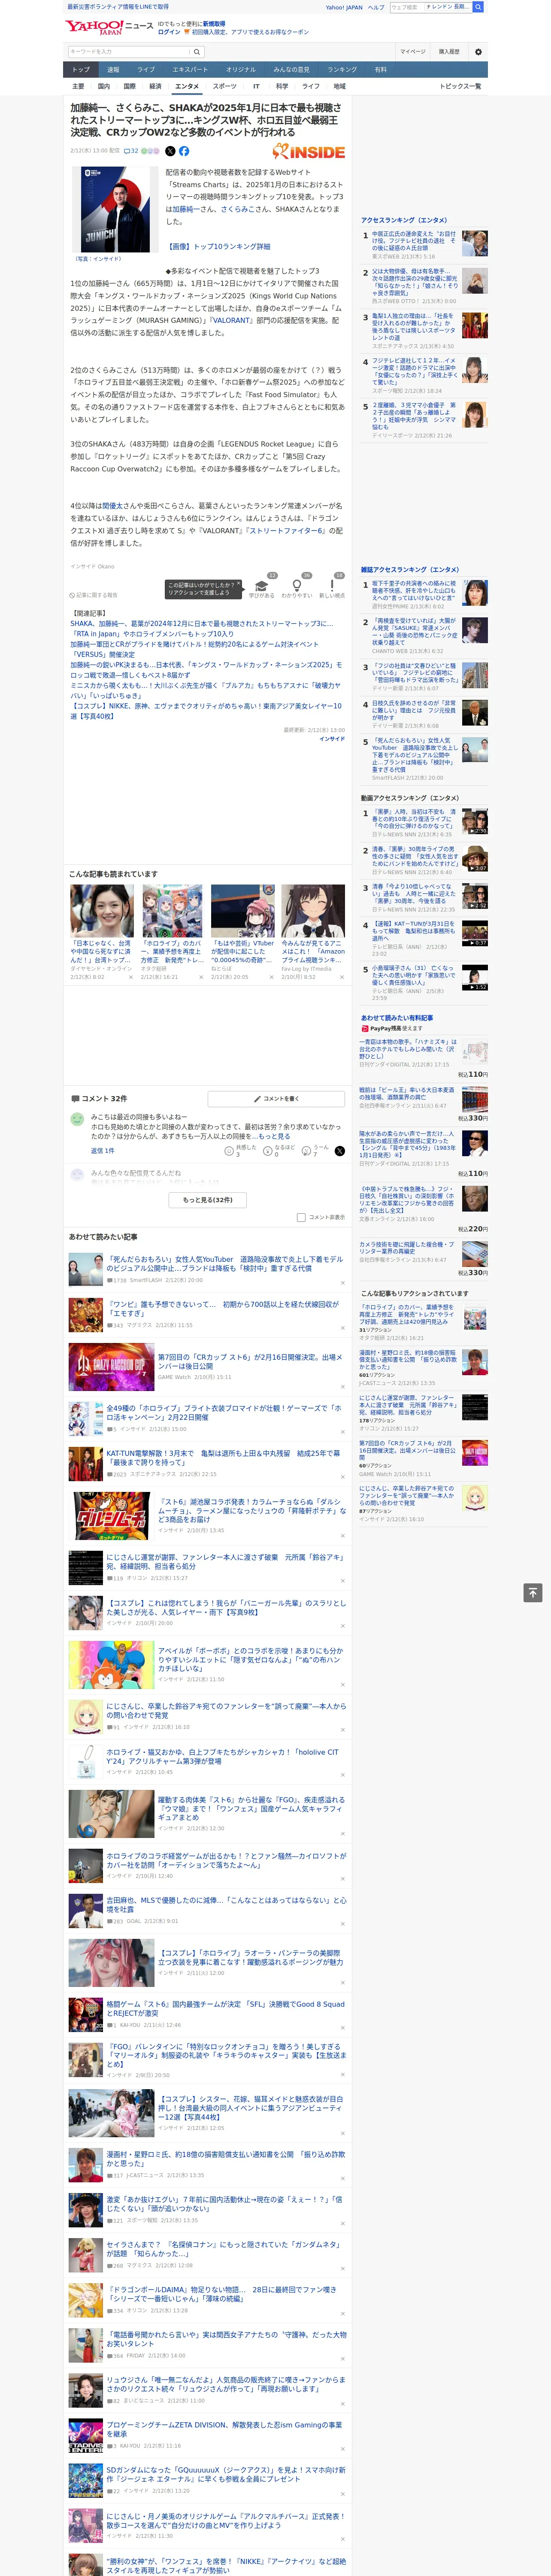Click the インサイド source link below the update time
The width and height of the screenshot is (551, 2576).
[332, 739]
